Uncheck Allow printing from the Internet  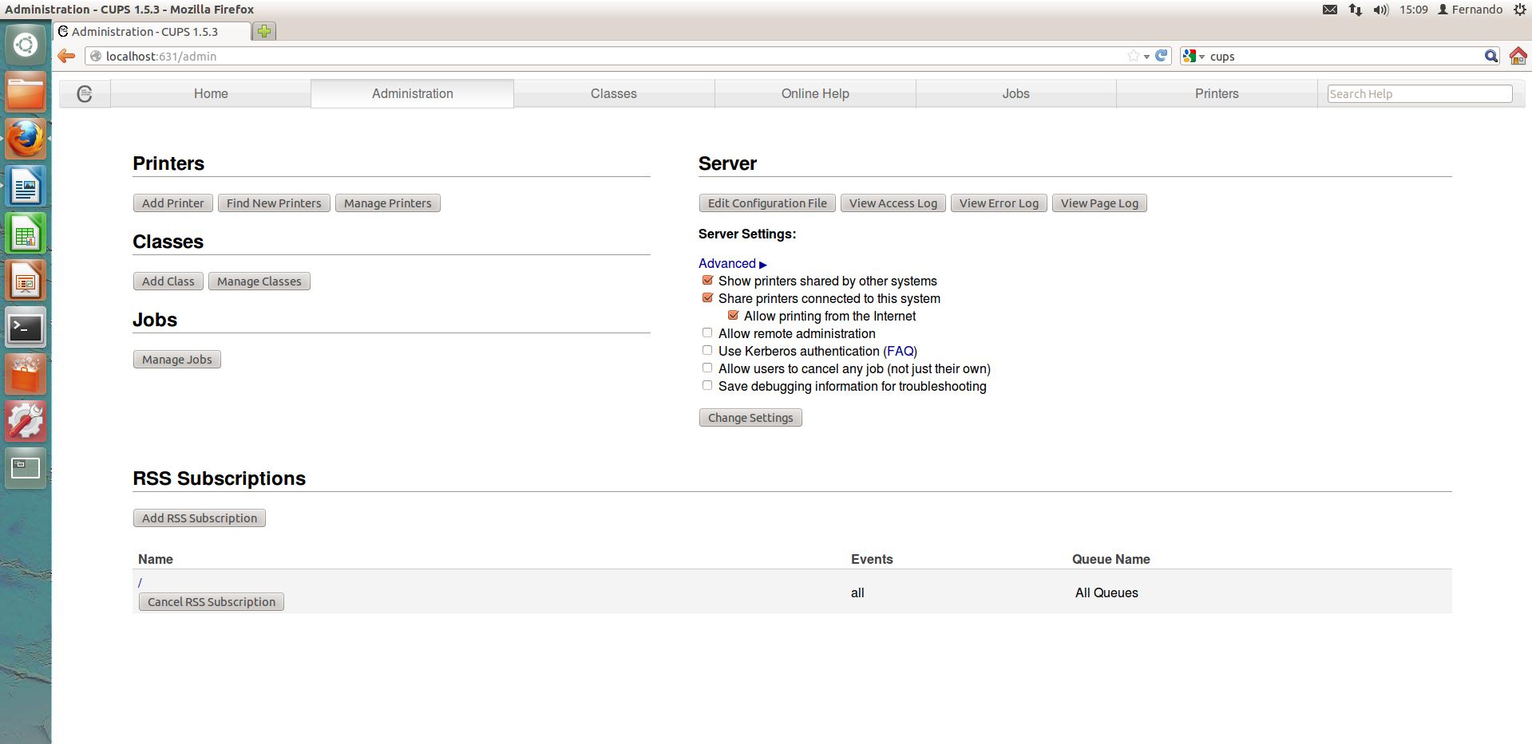(733, 316)
